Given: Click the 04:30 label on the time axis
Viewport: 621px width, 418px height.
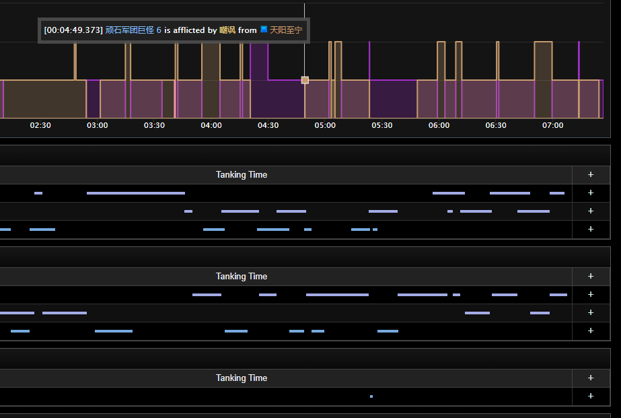Looking at the screenshot, I should coord(268,125).
